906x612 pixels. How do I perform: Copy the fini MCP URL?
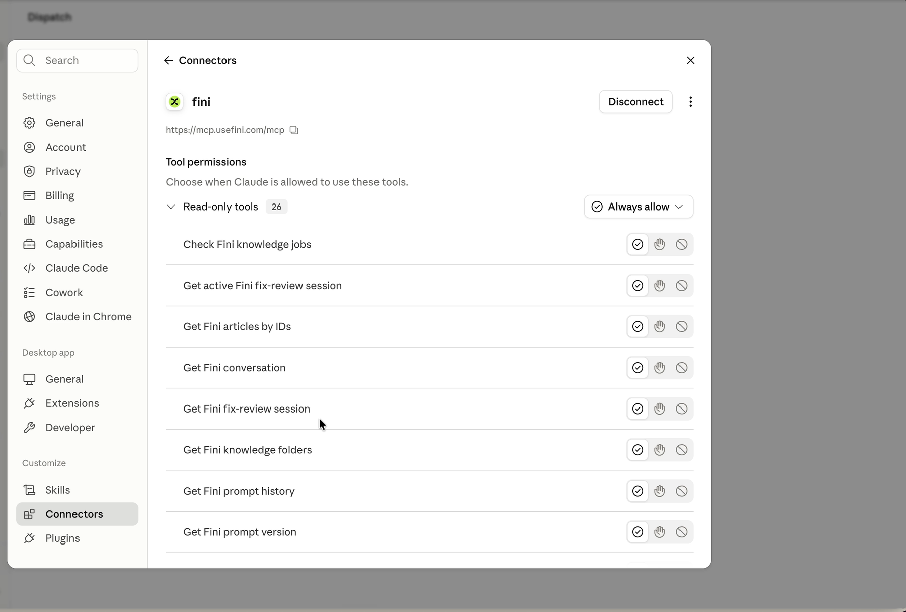(x=294, y=130)
